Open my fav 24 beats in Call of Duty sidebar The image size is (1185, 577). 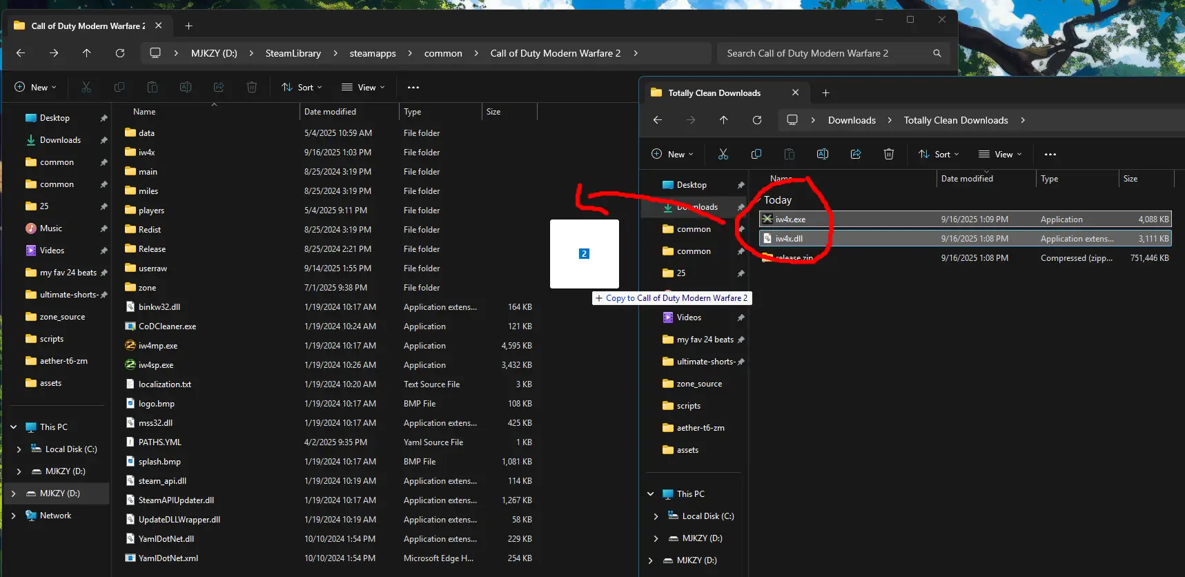click(68, 273)
